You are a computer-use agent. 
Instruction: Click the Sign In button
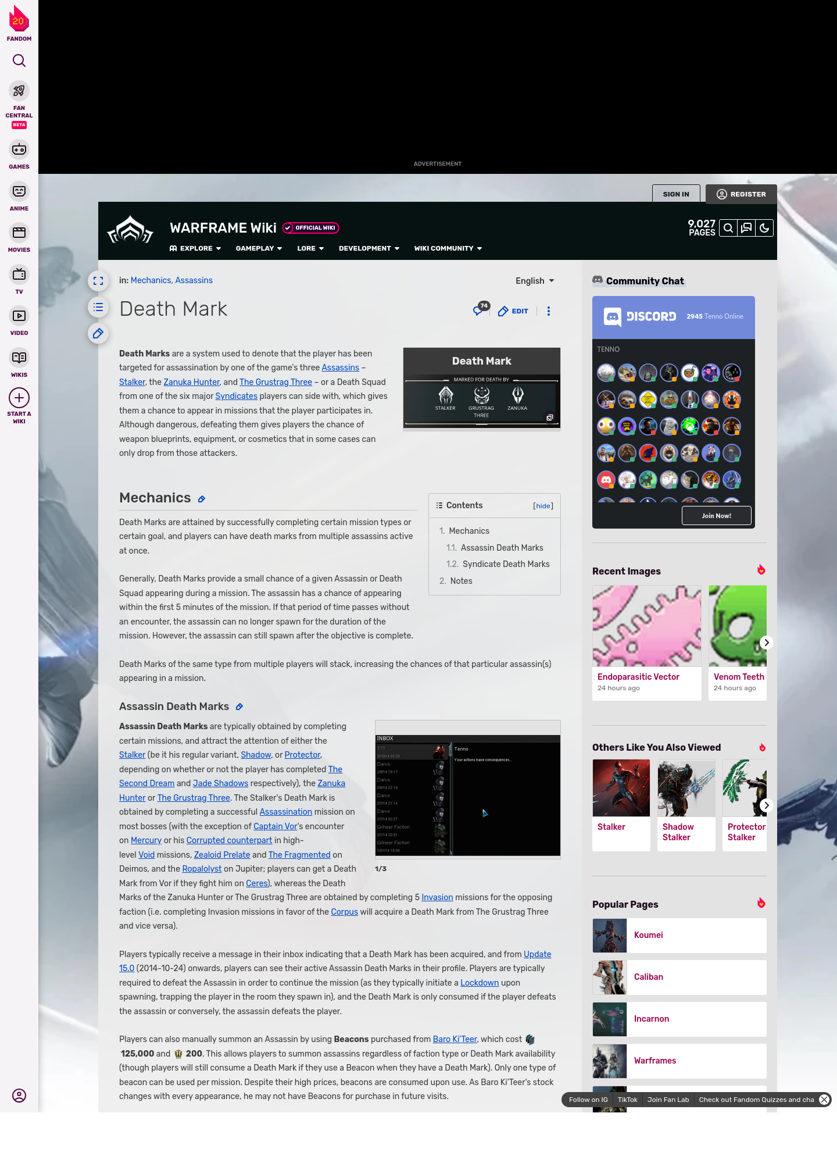(676, 194)
